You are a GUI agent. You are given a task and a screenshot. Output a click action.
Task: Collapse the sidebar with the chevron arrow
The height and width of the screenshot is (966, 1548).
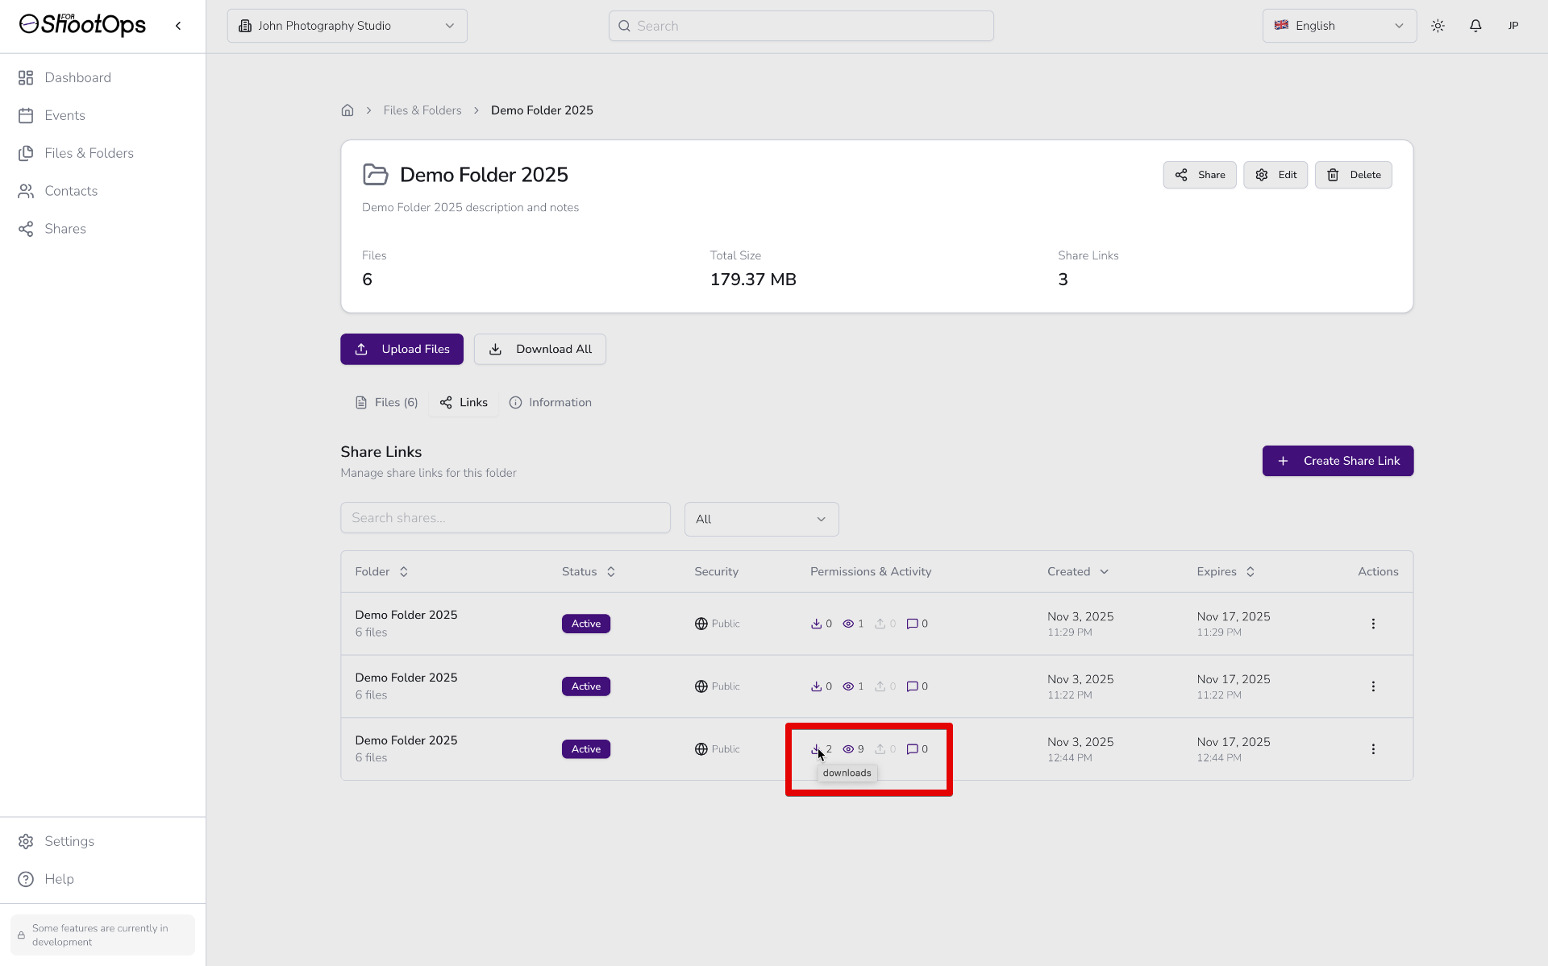pos(178,26)
